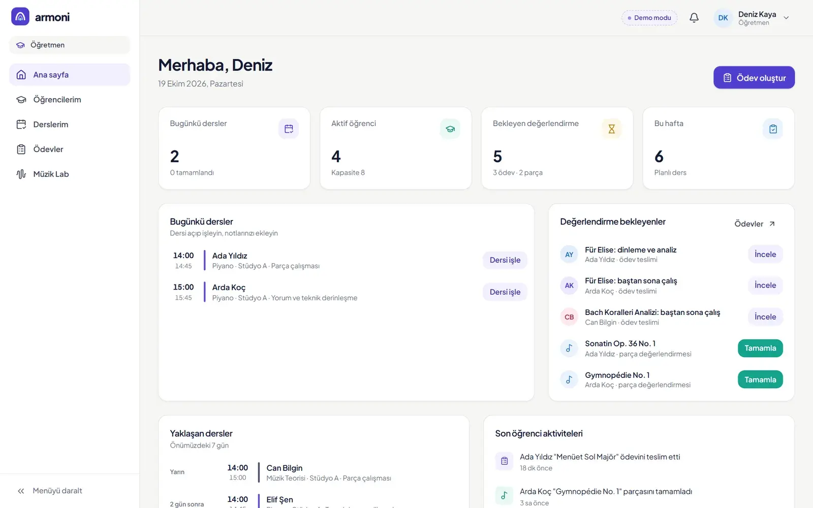Navigate to Derslerim
This screenshot has width=813, height=508.
70,124
